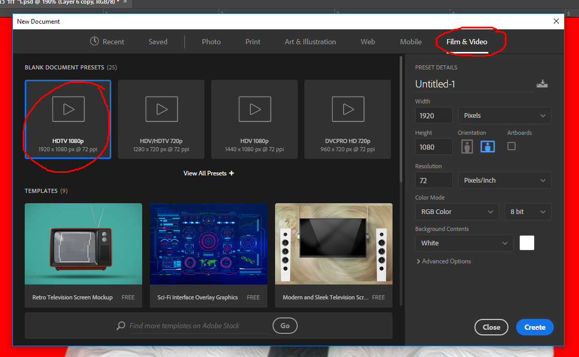579x357 pixels.
Task: Click the search magnifier icon for Adobe Stock
Action: 121,326
